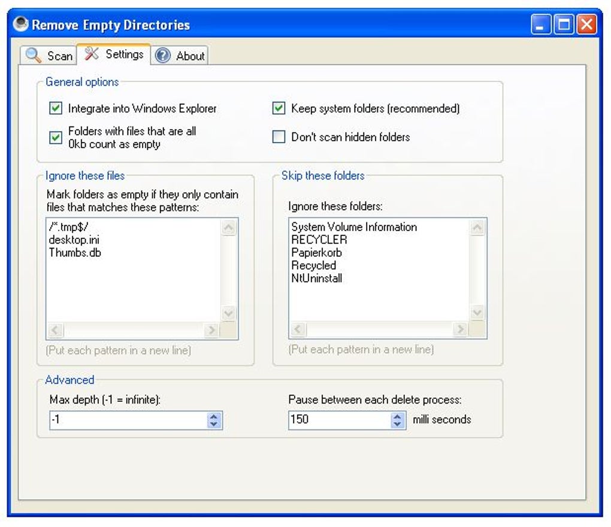Click the Max depth input field
The height and width of the screenshot is (527, 611).
click(x=120, y=420)
